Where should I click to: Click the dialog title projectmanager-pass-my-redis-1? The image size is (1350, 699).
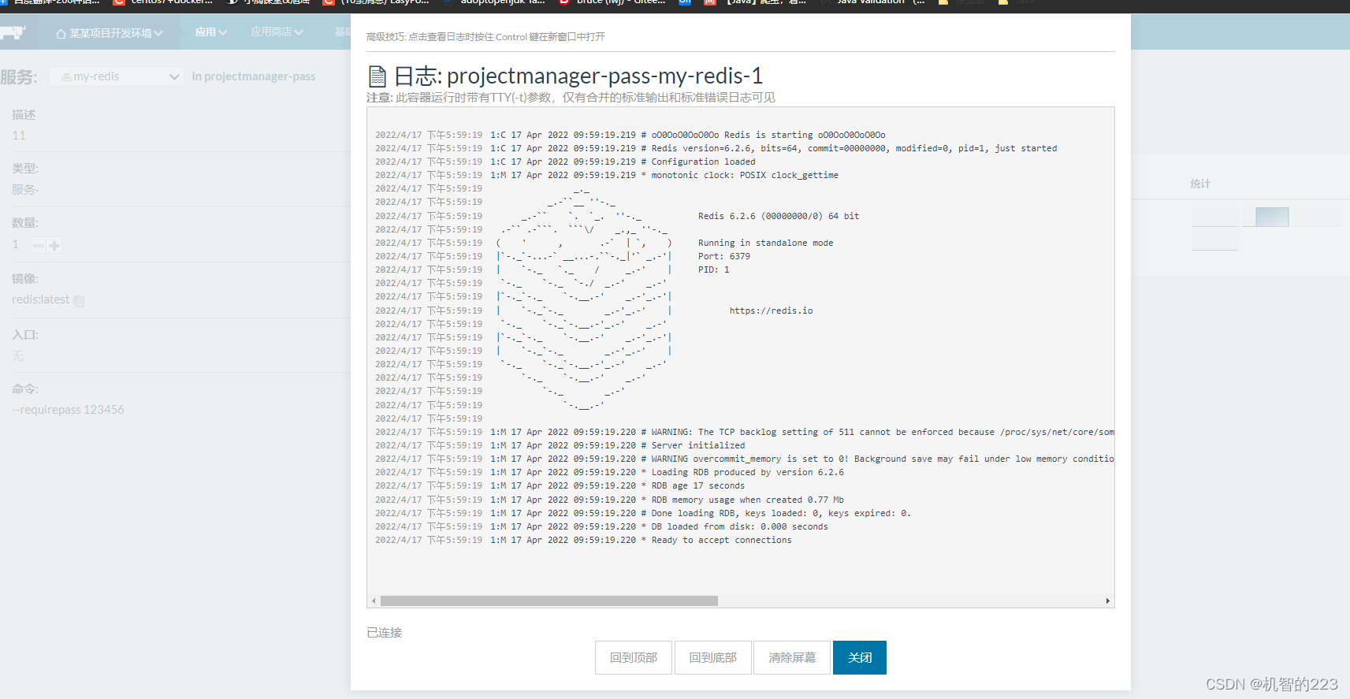pyautogui.click(x=604, y=76)
